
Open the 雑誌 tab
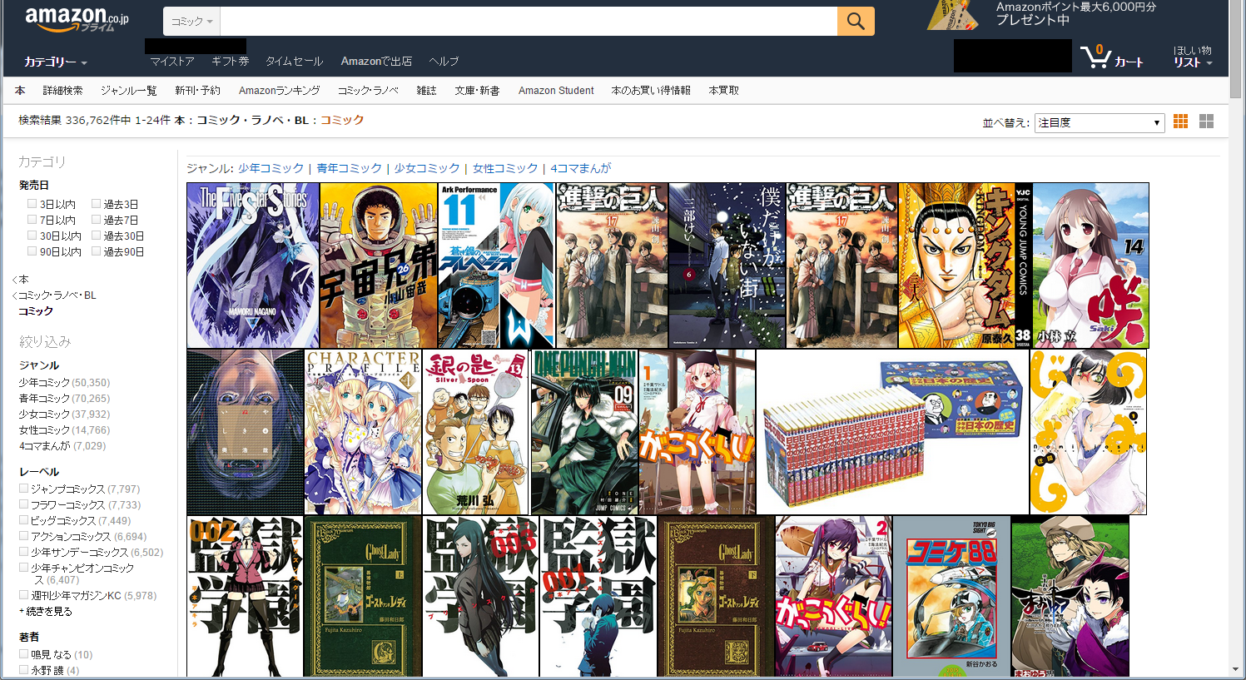[x=426, y=91]
